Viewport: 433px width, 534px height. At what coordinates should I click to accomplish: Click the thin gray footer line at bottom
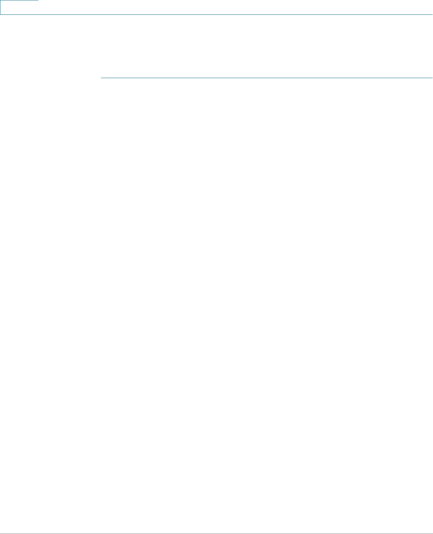(x=216, y=534)
